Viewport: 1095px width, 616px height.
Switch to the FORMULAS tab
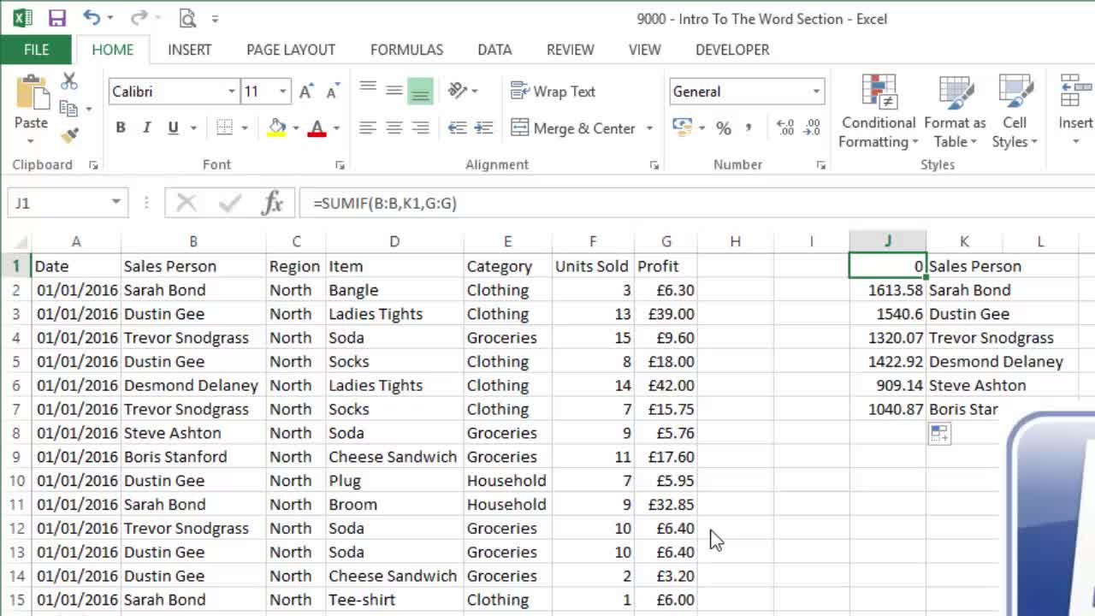pos(406,50)
